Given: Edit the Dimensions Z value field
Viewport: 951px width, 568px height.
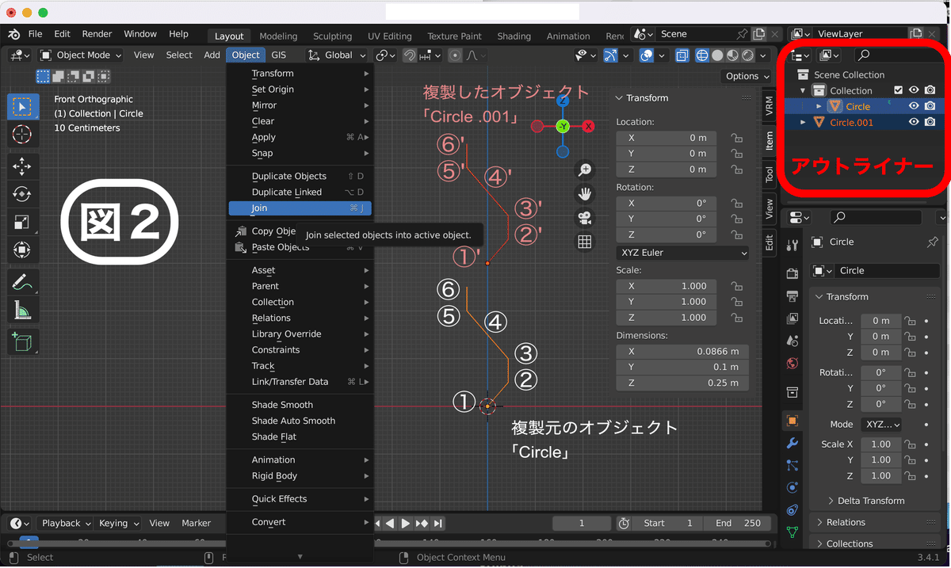Looking at the screenshot, I should click(682, 383).
